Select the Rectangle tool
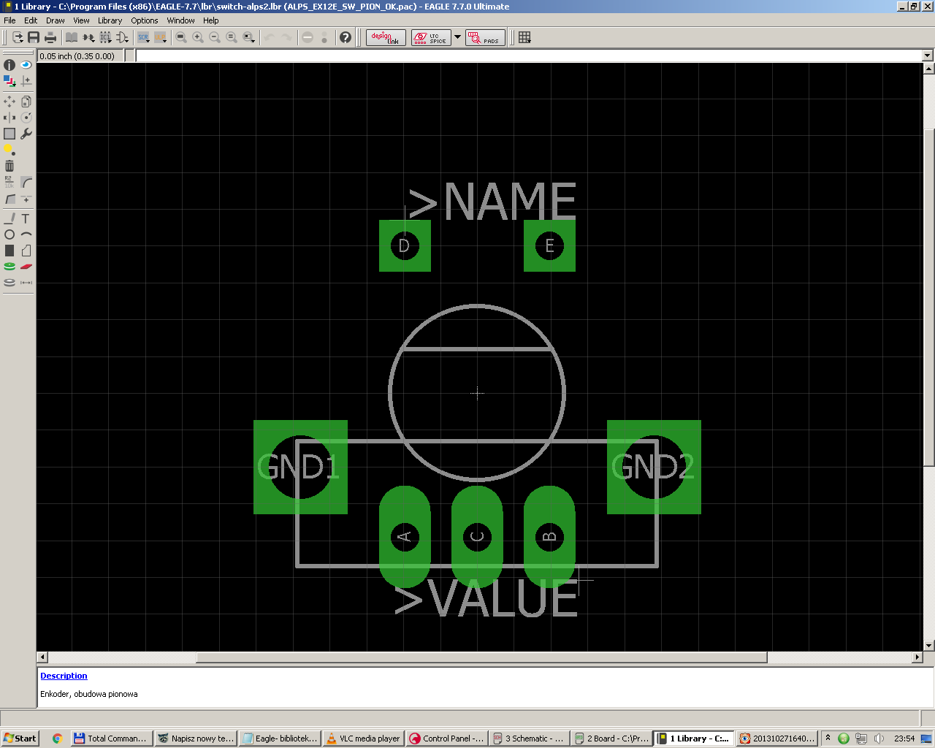Screen dimensions: 935x748 click(9, 251)
